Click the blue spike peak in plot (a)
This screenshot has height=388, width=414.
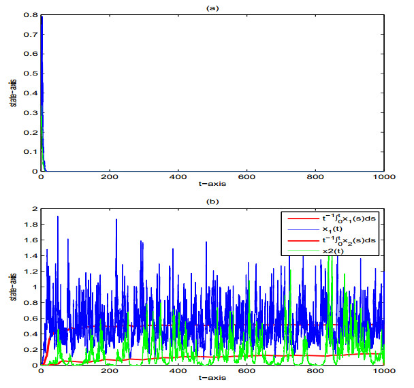[x=42, y=16]
